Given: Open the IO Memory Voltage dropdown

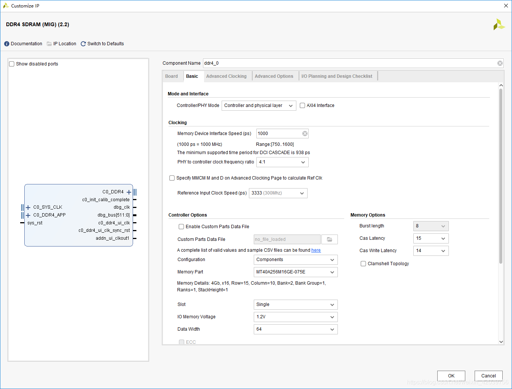Looking at the screenshot, I should pos(296,317).
